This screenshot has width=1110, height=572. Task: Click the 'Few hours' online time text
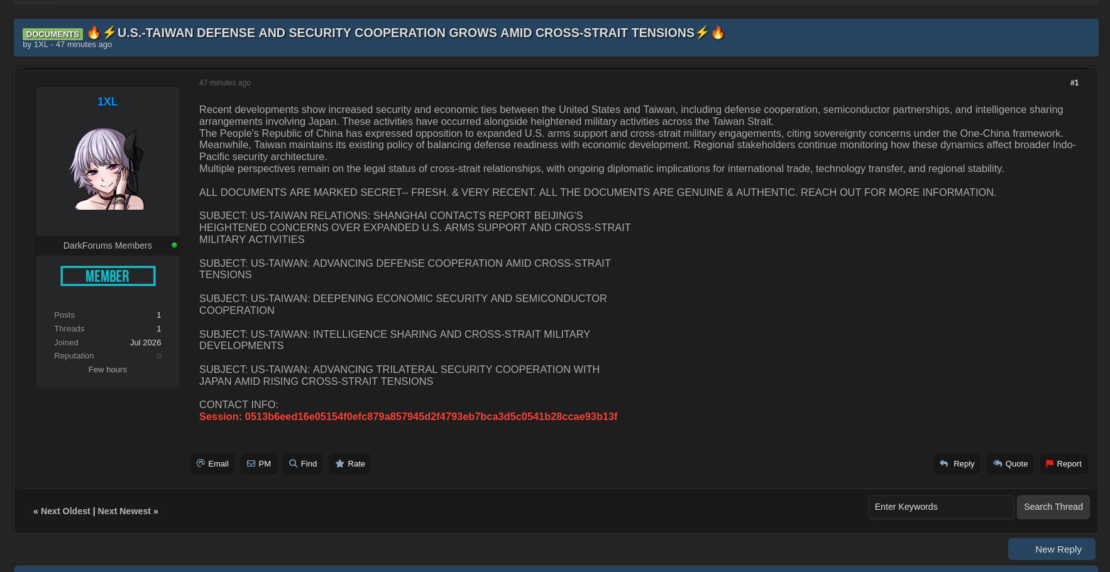click(x=107, y=370)
